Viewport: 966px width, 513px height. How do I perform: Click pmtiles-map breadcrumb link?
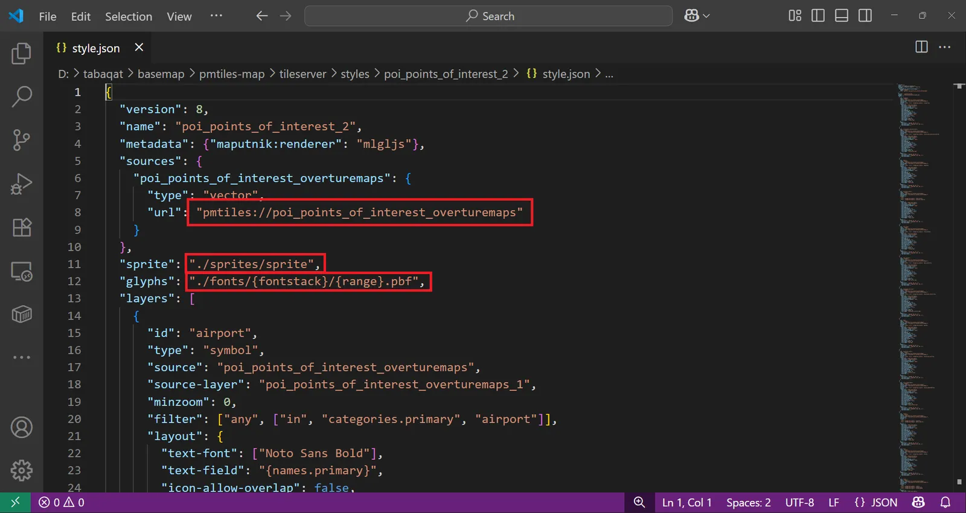232,74
